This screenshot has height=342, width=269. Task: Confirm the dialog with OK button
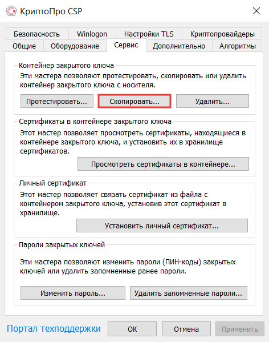coord(132,329)
